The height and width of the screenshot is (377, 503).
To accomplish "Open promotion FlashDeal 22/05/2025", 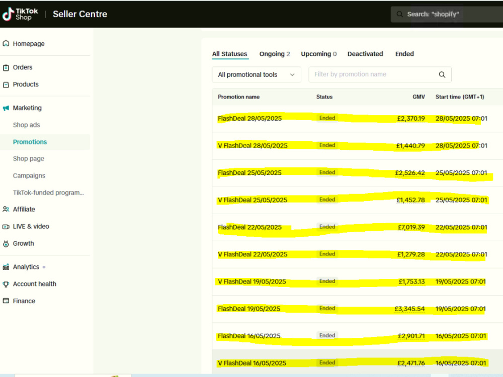I will 249,227.
